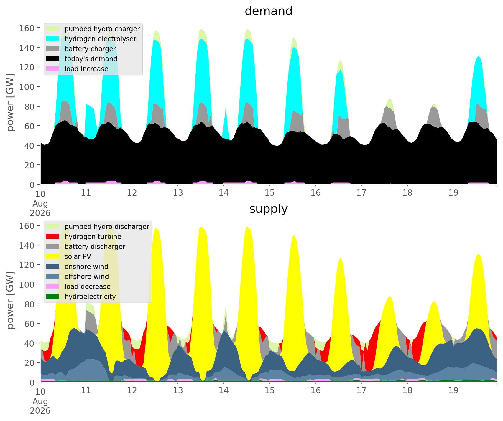Click the "10 Aug 2026" label under demand chart
The image size is (503, 421).
pyautogui.click(x=40, y=203)
